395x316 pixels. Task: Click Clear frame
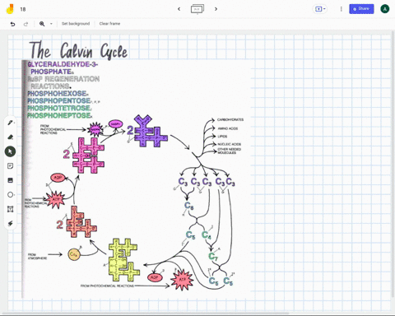(109, 24)
